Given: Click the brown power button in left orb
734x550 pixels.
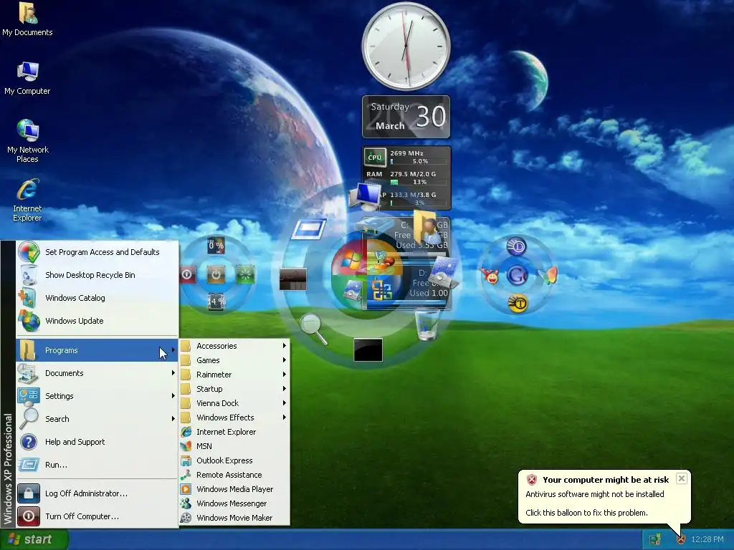Looking at the screenshot, I should [x=216, y=274].
